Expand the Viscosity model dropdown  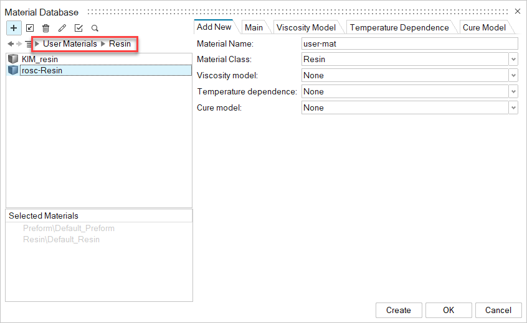coord(513,75)
